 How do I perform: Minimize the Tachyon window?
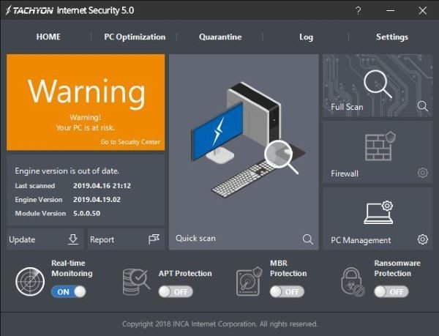390,11
